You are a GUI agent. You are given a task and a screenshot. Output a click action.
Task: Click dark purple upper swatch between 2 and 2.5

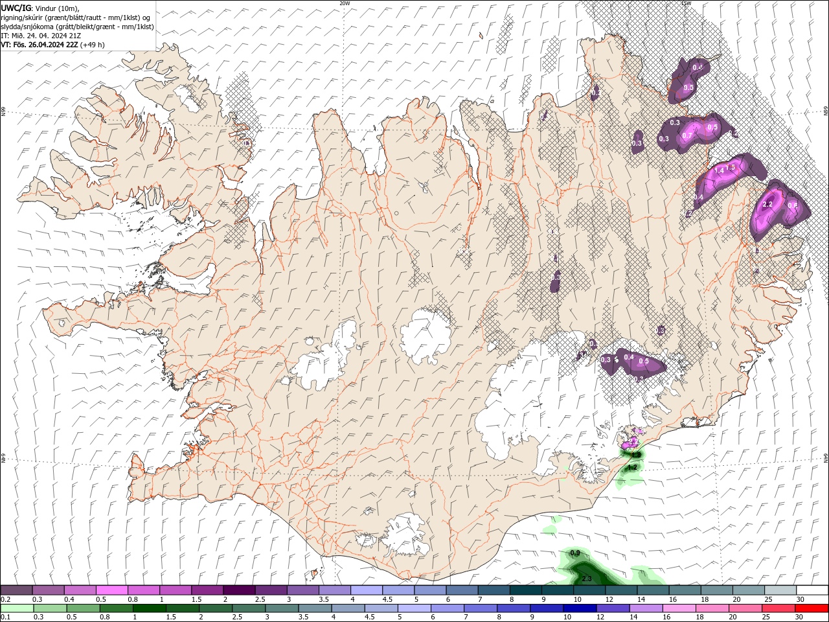[238, 590]
